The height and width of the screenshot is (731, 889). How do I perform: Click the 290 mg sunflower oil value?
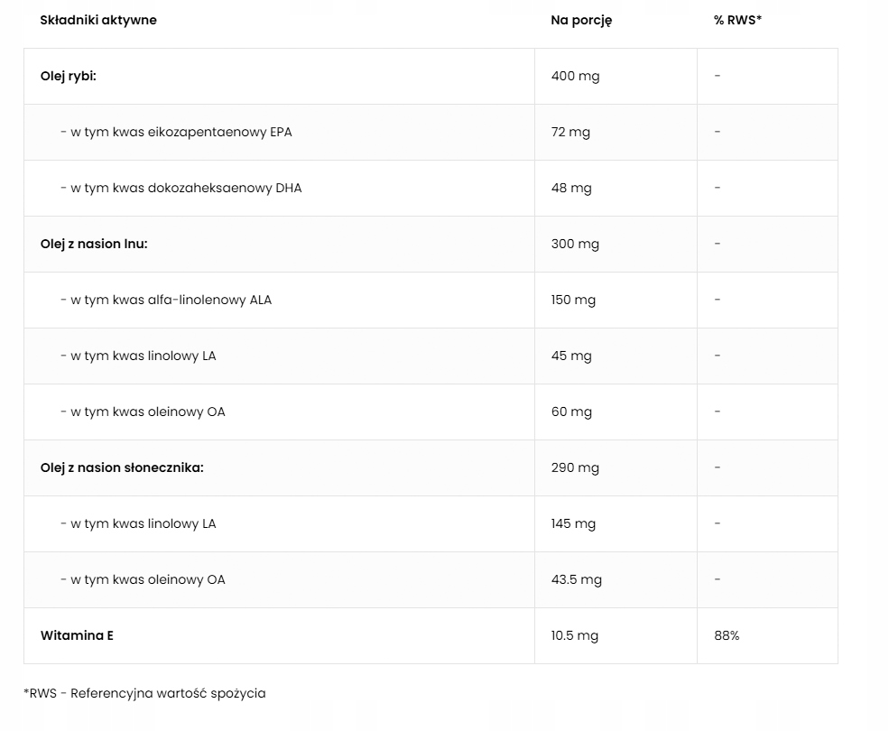575,467
